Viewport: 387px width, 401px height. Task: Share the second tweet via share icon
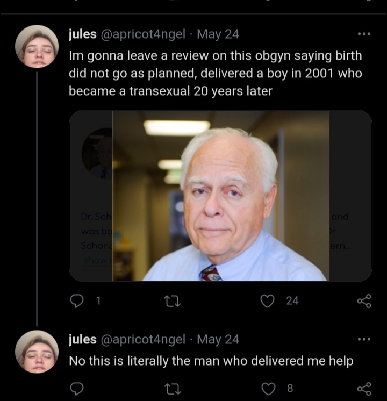[x=364, y=389]
